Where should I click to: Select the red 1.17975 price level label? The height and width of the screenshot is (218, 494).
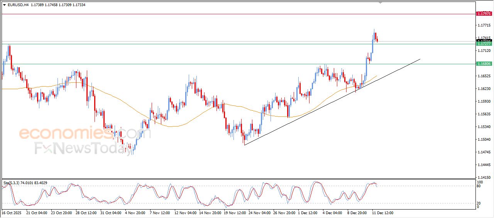coord(484,14)
